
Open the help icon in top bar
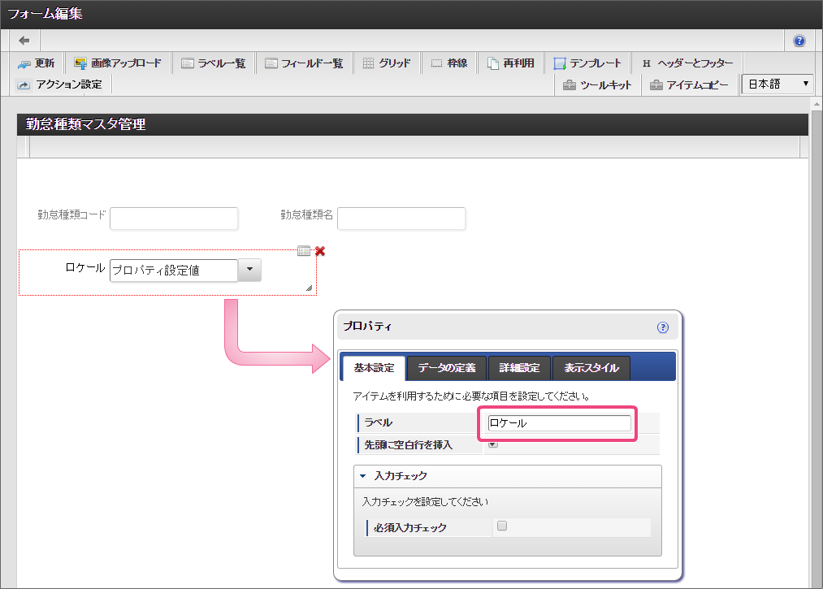click(x=799, y=41)
